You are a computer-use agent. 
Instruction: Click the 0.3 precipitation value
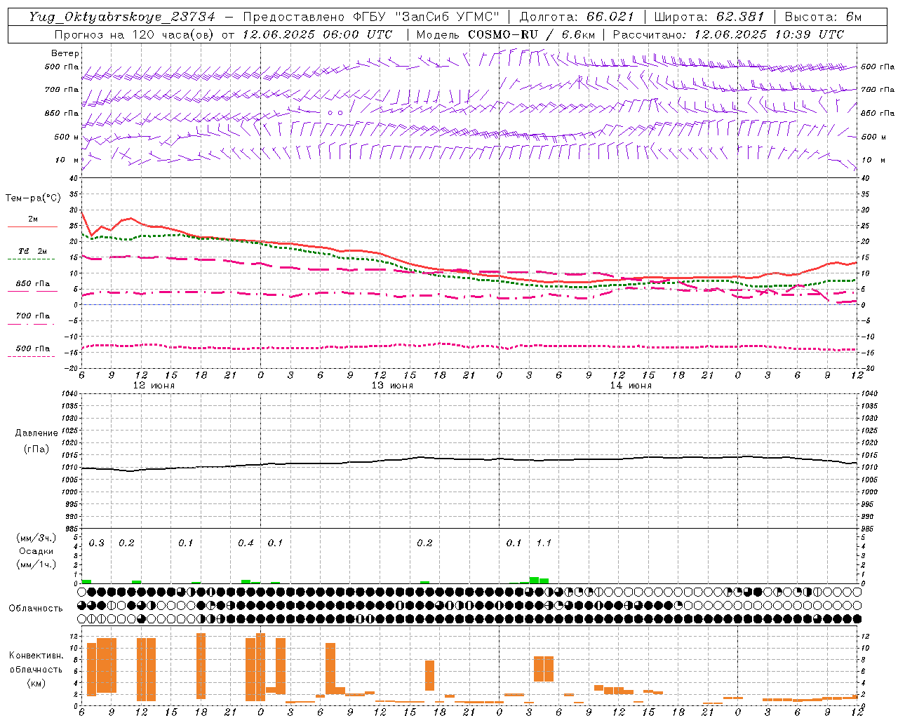[x=97, y=543]
